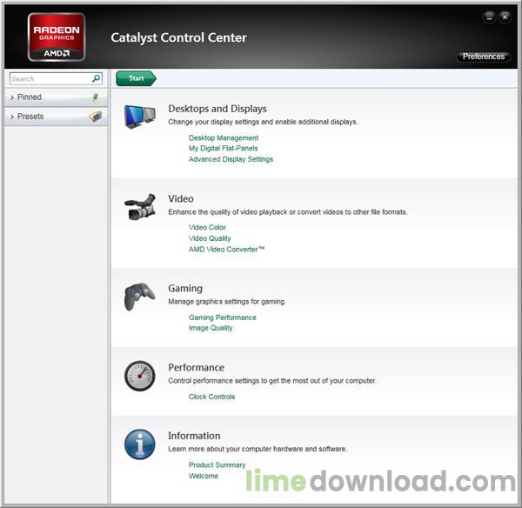
Task: Click the Radeon Graphics AMD logo
Action: pyautogui.click(x=57, y=37)
